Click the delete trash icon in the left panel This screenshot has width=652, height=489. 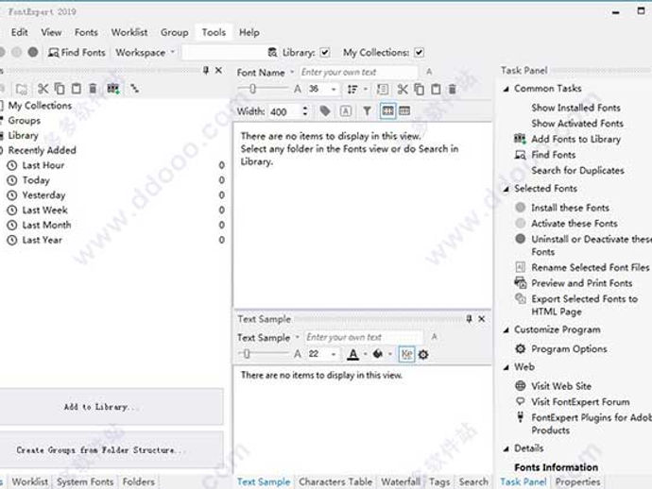pyautogui.click(x=93, y=89)
